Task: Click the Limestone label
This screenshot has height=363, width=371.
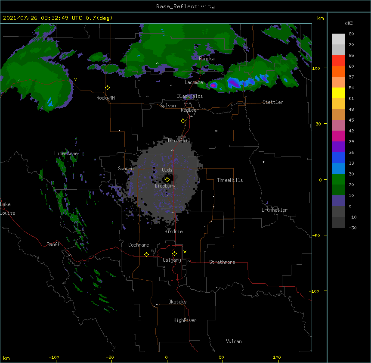Action: [x=66, y=153]
